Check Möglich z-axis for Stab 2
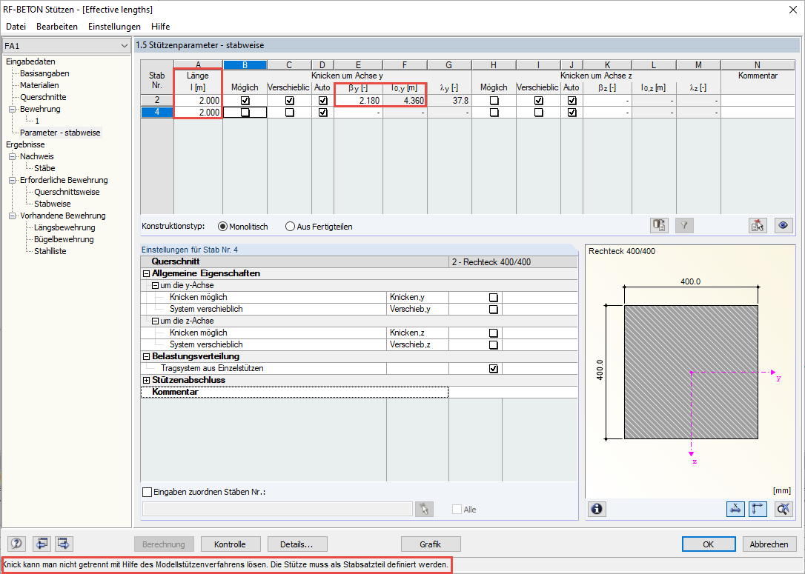The width and height of the screenshot is (805, 574). tap(494, 101)
